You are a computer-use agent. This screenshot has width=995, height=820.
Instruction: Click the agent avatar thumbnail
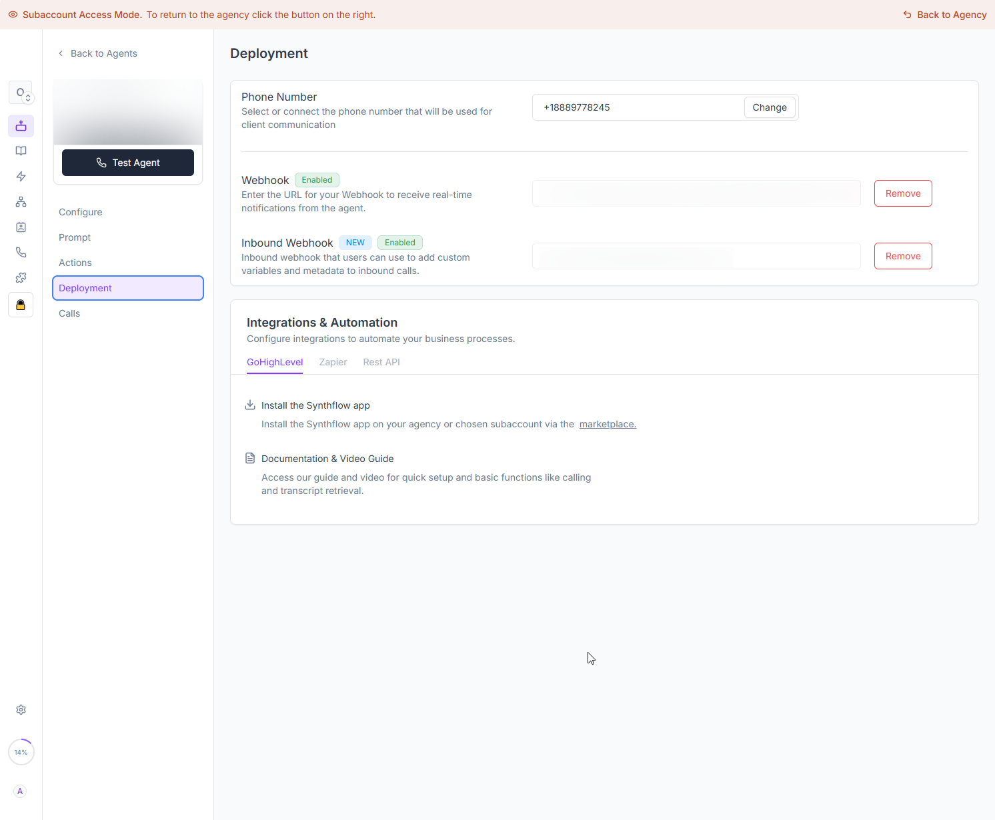coord(128,112)
